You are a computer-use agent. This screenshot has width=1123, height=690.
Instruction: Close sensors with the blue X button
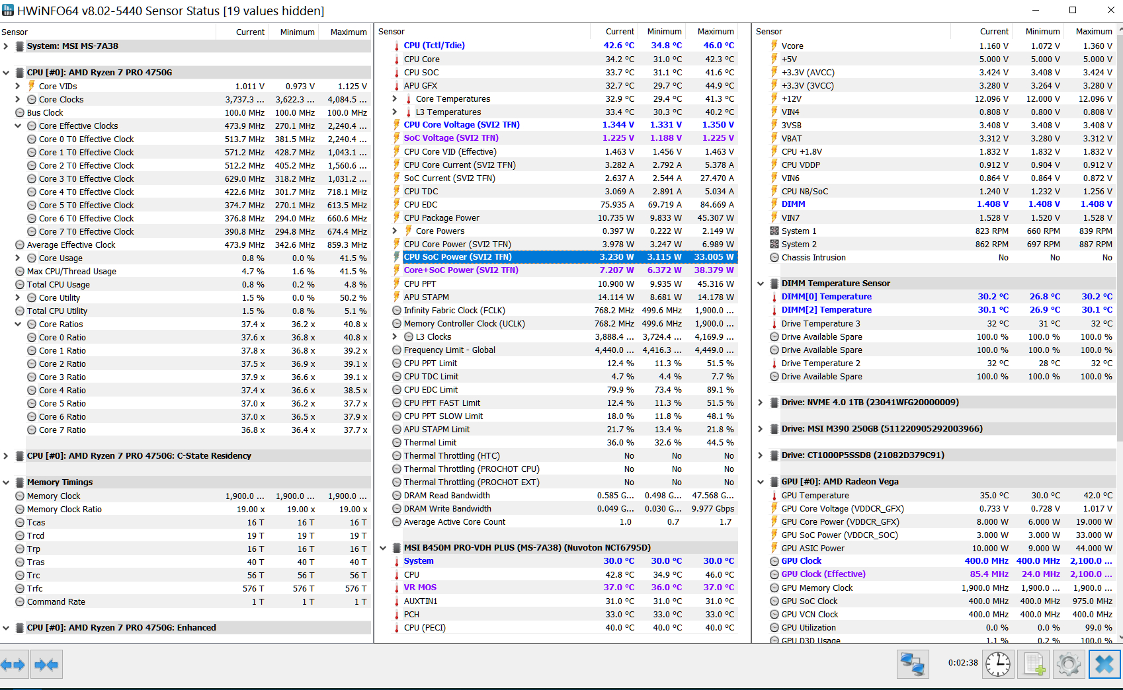pyautogui.click(x=1104, y=664)
